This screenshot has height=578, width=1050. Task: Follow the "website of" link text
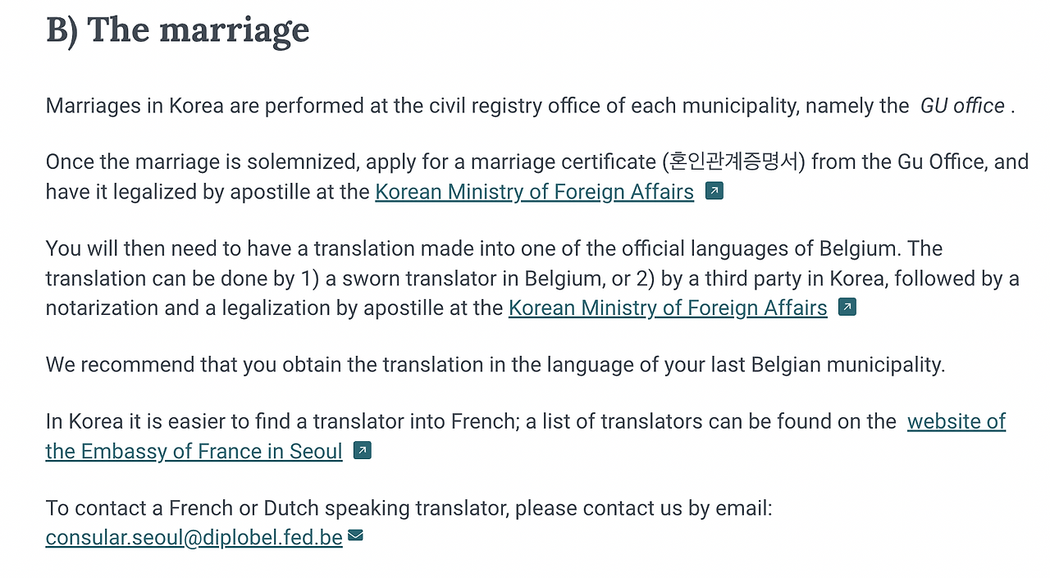956,421
